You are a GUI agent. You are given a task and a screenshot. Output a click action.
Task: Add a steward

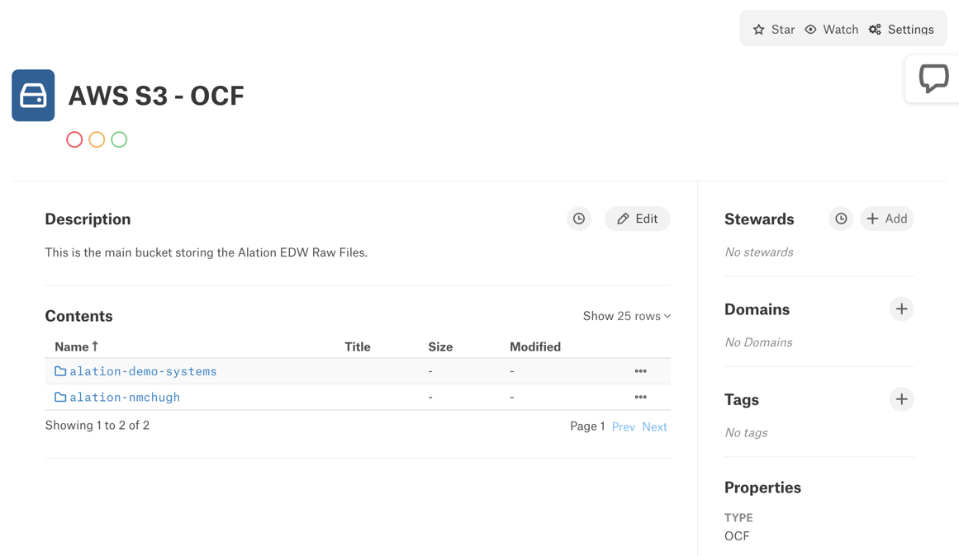tap(887, 219)
